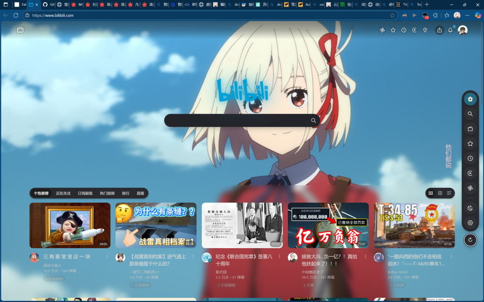Open the Bilibili TV logo at top left
The height and width of the screenshot is (302, 484).
coord(20,30)
